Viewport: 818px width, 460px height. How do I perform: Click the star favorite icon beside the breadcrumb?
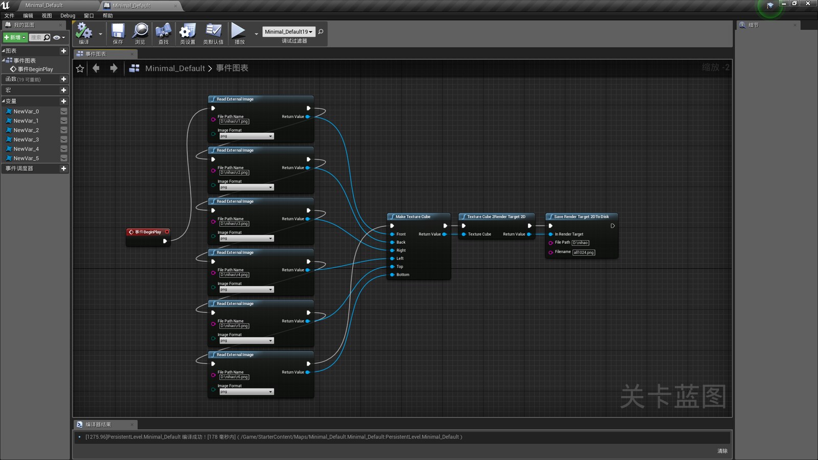click(x=80, y=68)
